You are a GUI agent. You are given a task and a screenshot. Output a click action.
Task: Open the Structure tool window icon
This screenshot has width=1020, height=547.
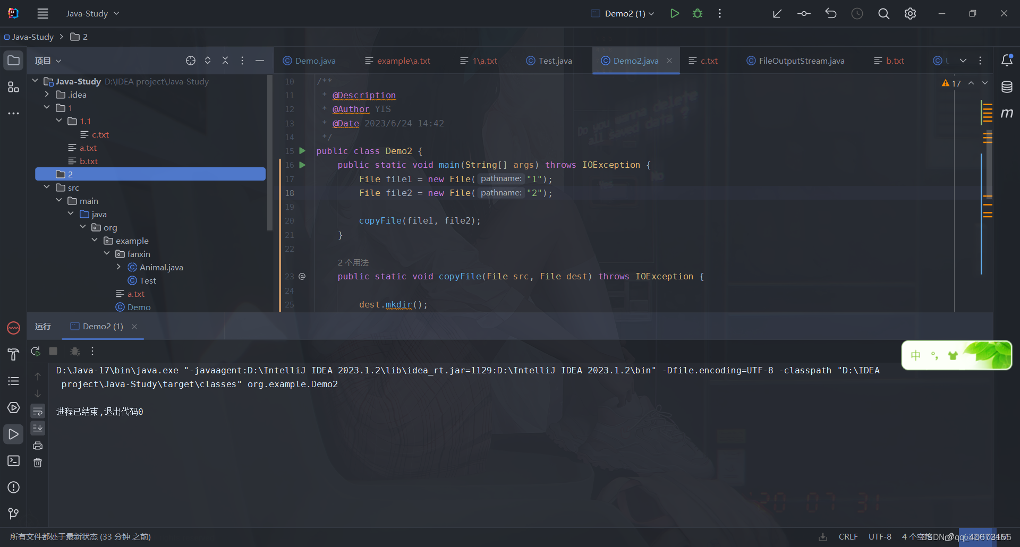[14, 87]
